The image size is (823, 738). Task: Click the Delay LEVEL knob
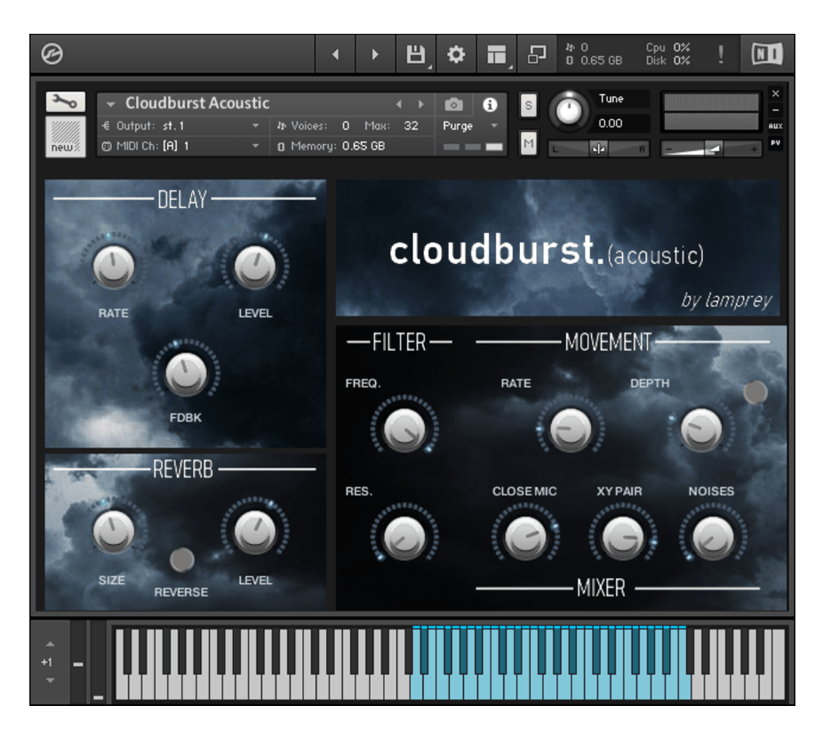(254, 266)
